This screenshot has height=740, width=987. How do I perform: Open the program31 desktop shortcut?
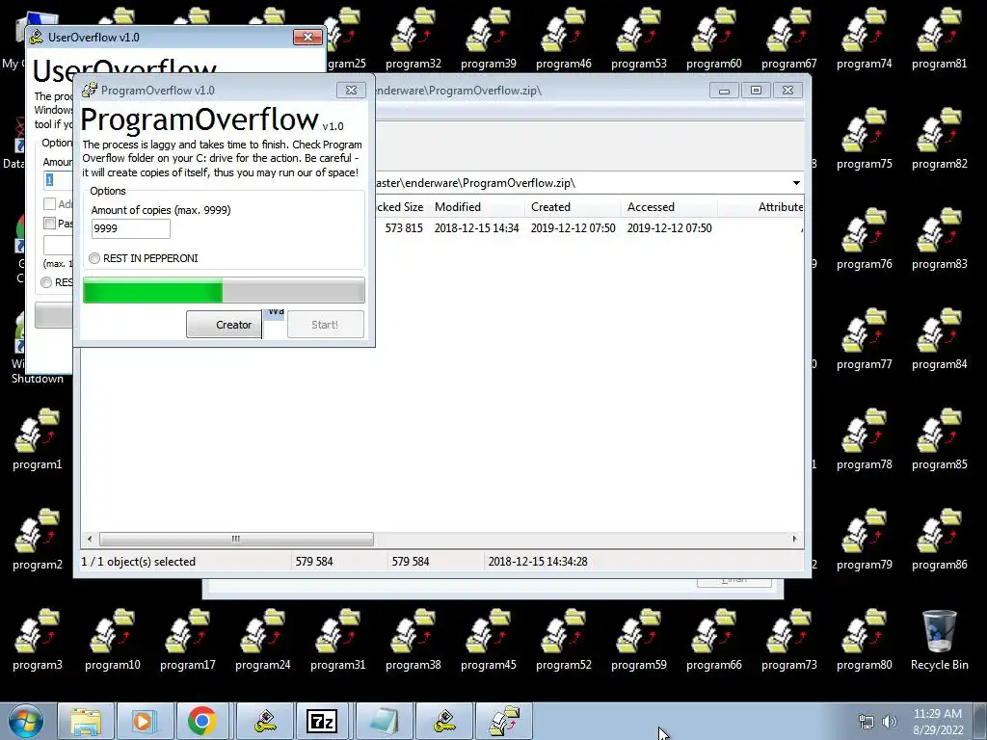tap(338, 640)
